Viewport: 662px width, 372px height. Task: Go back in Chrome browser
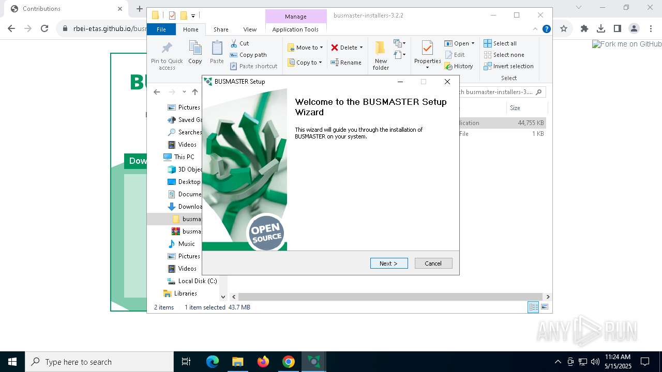click(x=11, y=29)
